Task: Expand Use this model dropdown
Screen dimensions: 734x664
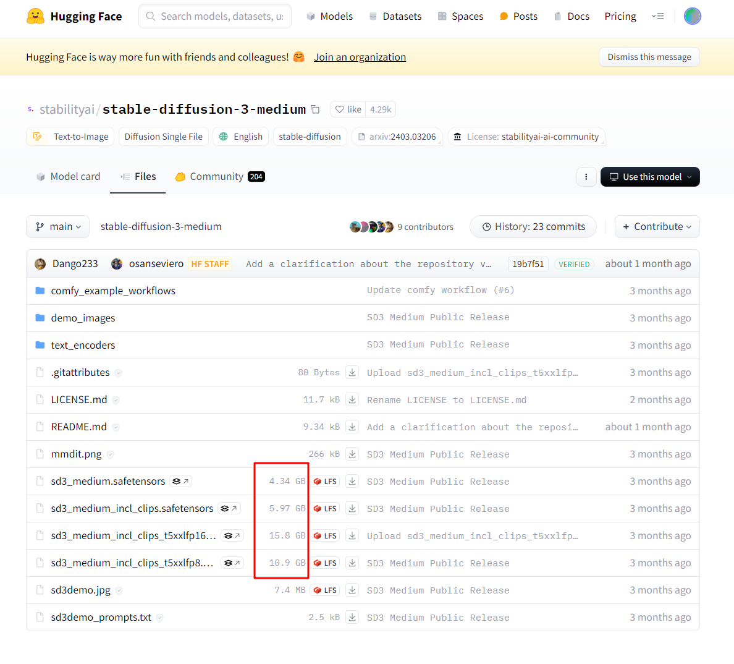Action: 650,177
